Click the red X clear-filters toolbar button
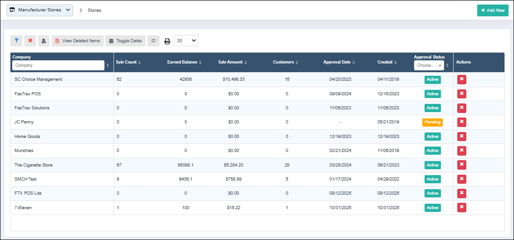514x240 pixels. coord(30,41)
